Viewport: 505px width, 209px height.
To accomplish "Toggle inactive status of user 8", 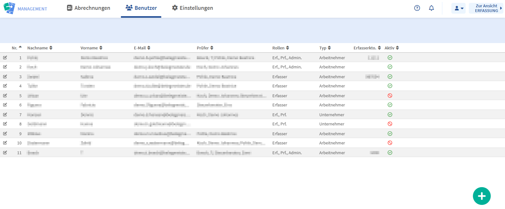I will click(390, 124).
